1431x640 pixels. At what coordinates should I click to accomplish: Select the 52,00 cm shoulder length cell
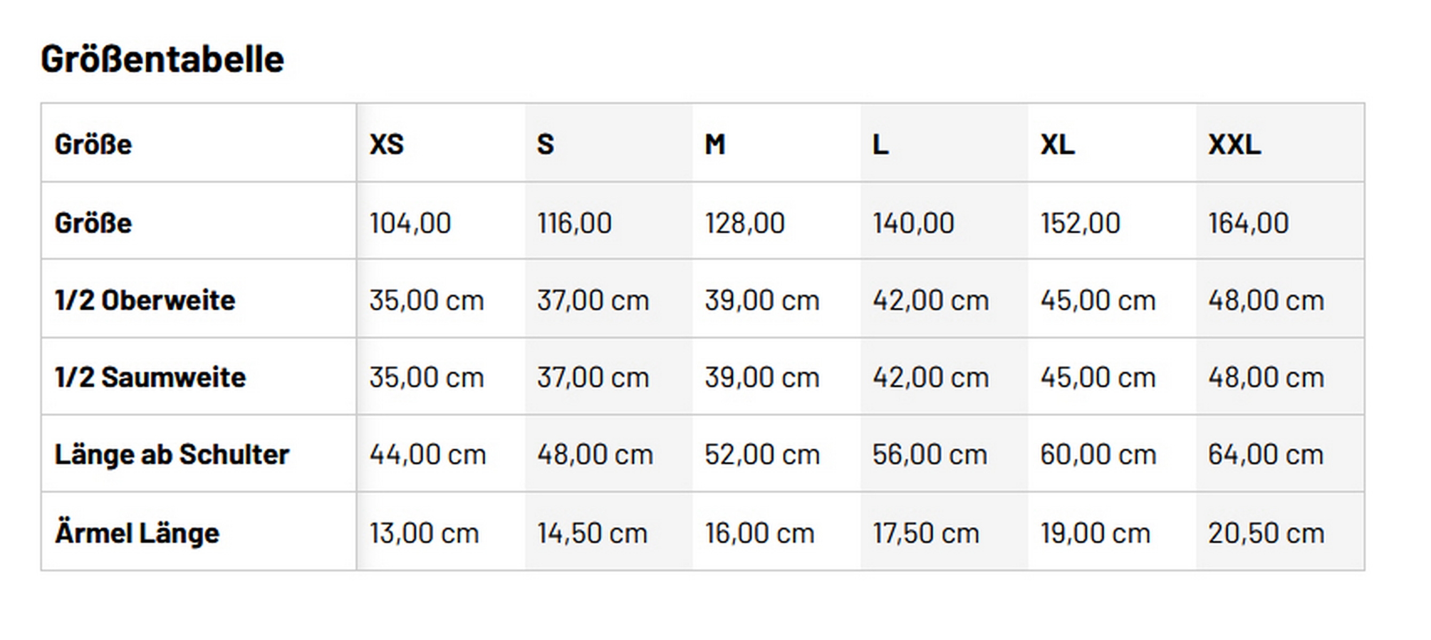(762, 454)
